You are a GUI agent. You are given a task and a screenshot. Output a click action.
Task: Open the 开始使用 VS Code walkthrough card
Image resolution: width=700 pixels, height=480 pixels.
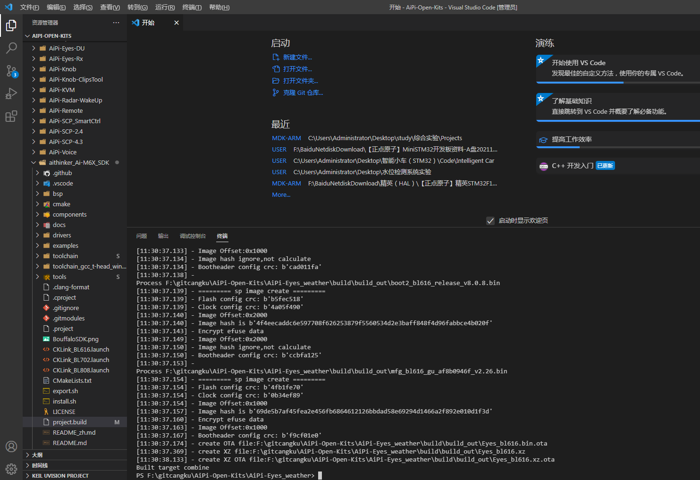[618, 68]
